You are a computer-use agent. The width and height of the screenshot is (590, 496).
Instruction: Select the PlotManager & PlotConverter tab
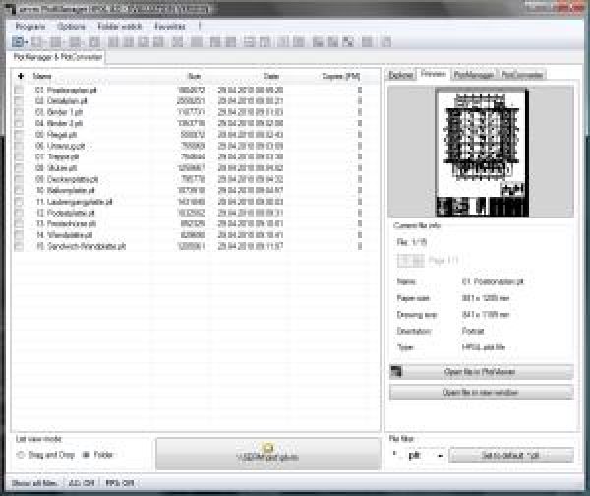tap(58, 57)
